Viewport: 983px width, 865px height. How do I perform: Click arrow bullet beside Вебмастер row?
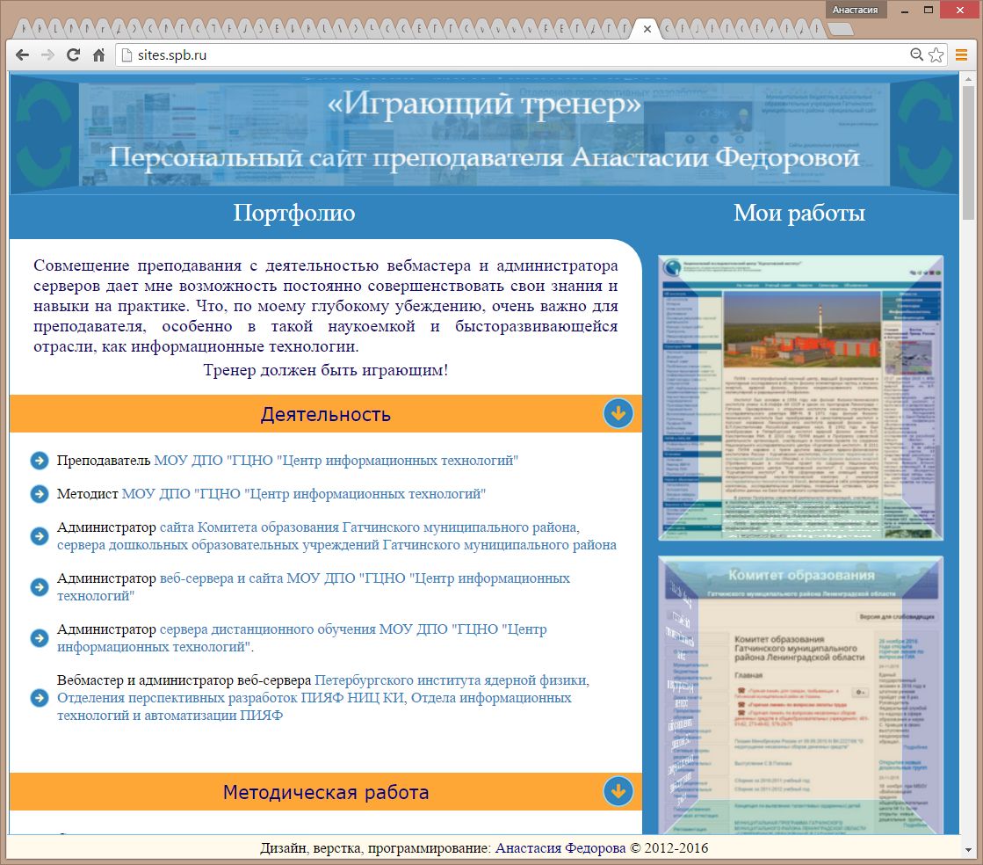coord(40,697)
